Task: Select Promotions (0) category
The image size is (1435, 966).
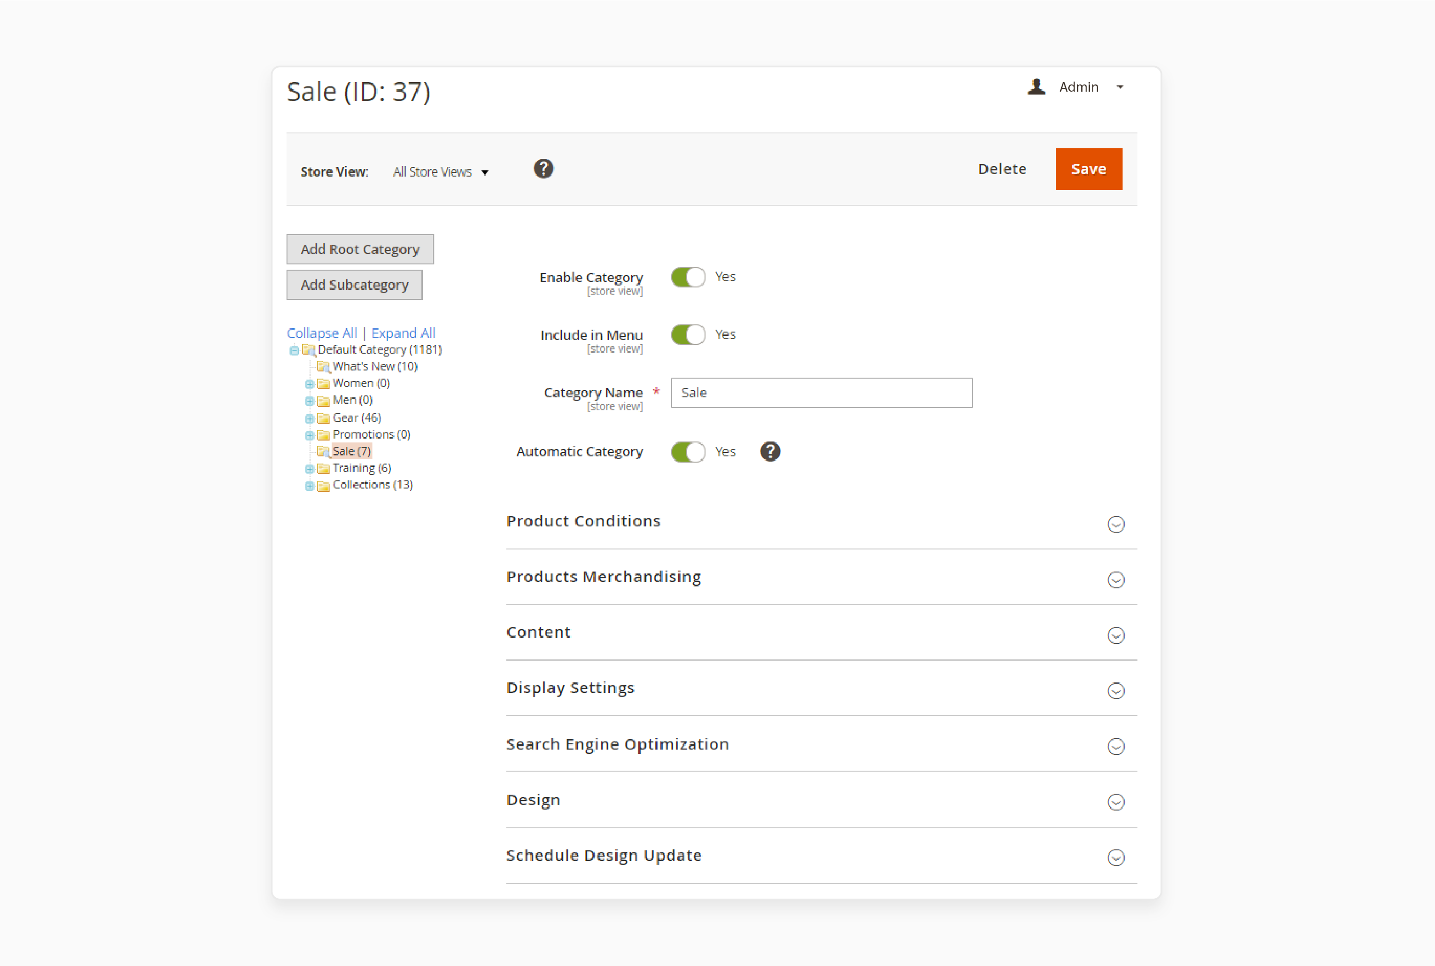Action: pyautogui.click(x=371, y=434)
